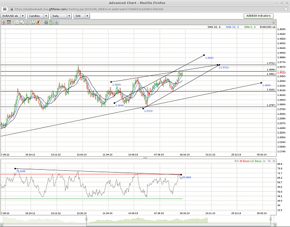Select RSI line anchor labeled 69.1861

[181, 175]
